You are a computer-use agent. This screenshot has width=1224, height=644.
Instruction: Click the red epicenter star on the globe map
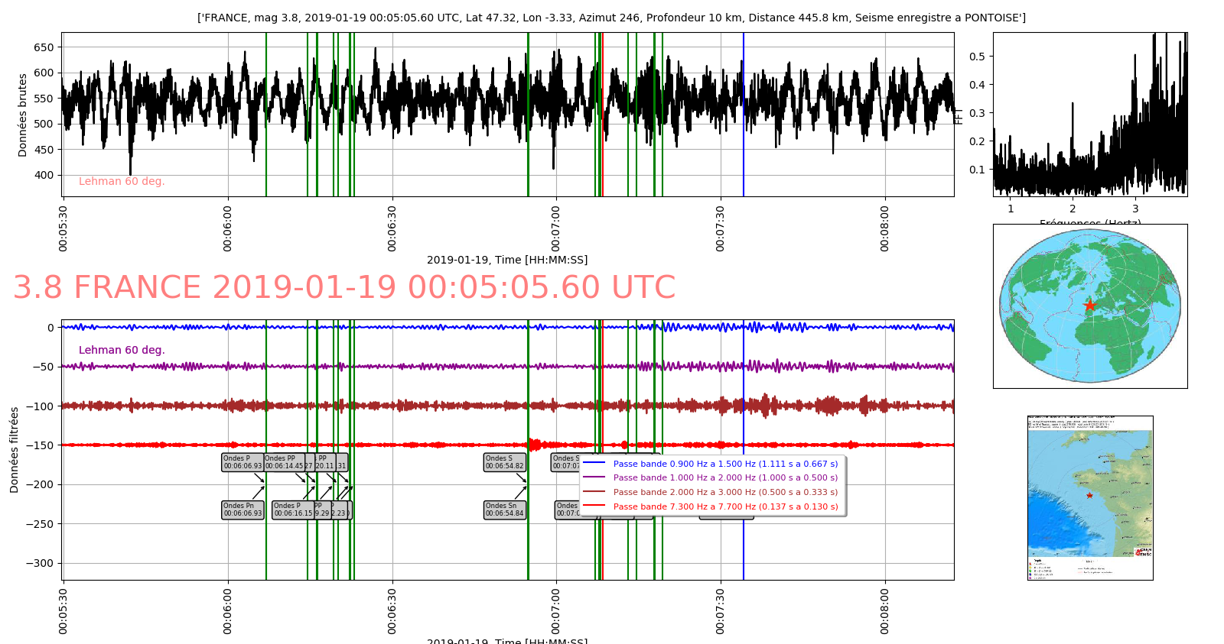pos(1089,306)
